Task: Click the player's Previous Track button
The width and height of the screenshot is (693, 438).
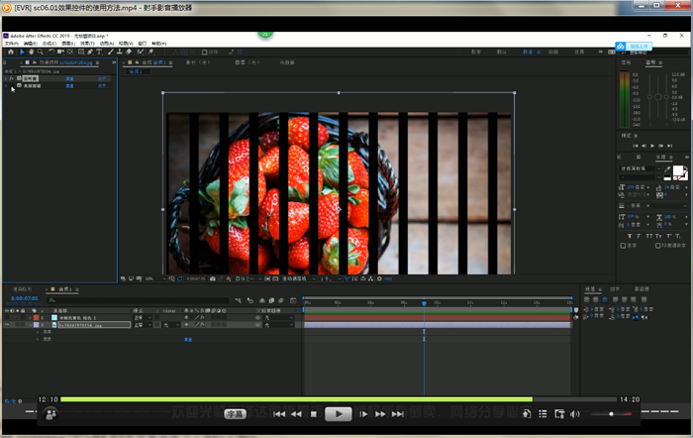Action: (279, 414)
